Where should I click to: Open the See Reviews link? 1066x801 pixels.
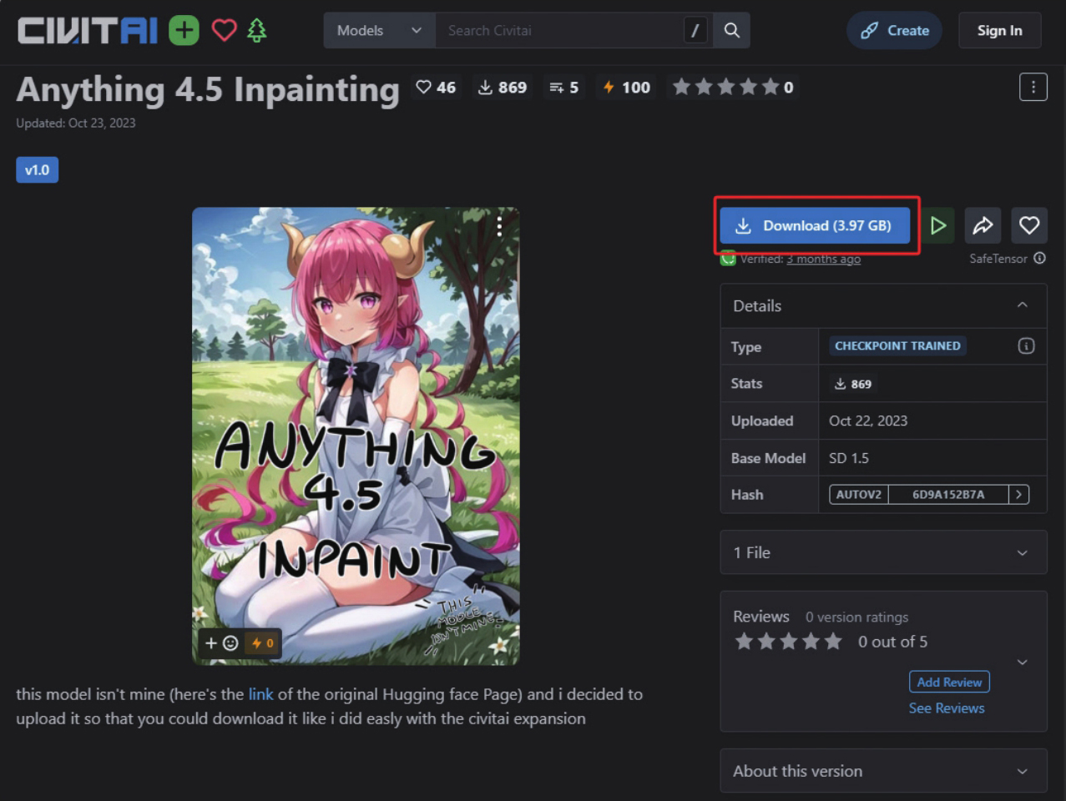(947, 708)
